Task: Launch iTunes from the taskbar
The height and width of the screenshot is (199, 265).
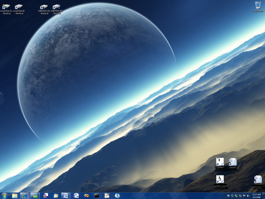Action: (117, 196)
